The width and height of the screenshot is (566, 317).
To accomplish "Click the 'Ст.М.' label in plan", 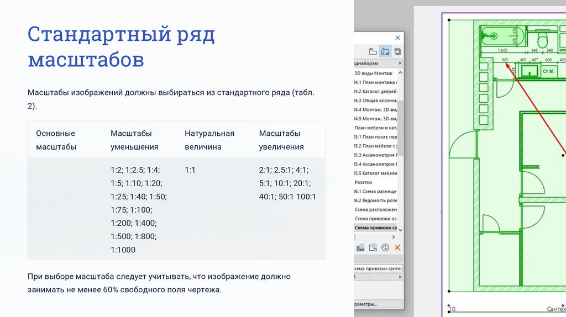I will click(x=548, y=71).
